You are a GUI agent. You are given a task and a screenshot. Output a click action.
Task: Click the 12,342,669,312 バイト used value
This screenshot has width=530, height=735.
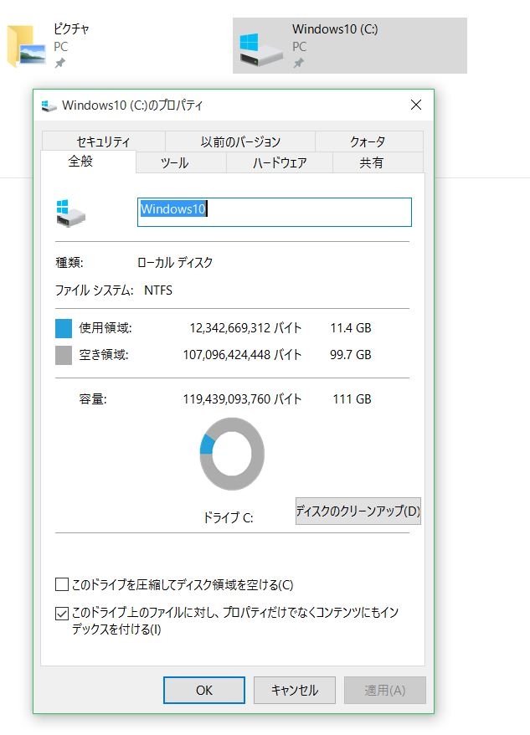pos(245,328)
